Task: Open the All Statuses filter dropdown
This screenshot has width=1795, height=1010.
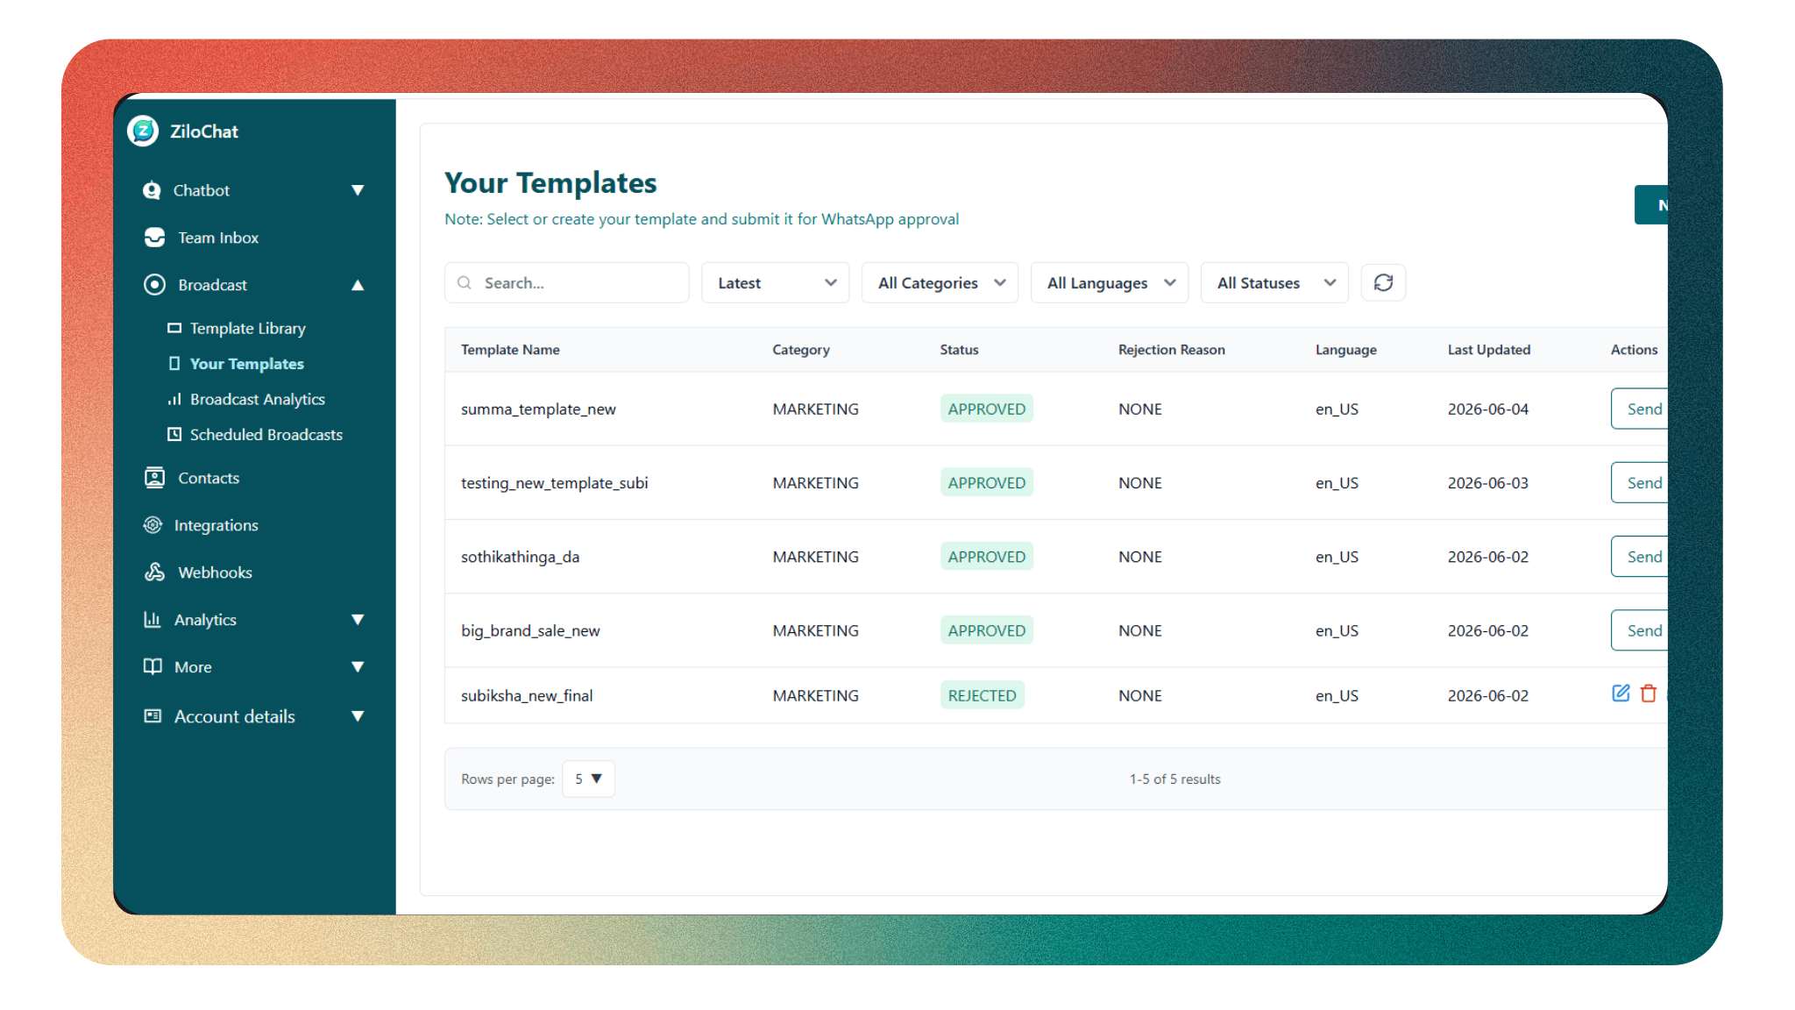Action: coord(1274,282)
